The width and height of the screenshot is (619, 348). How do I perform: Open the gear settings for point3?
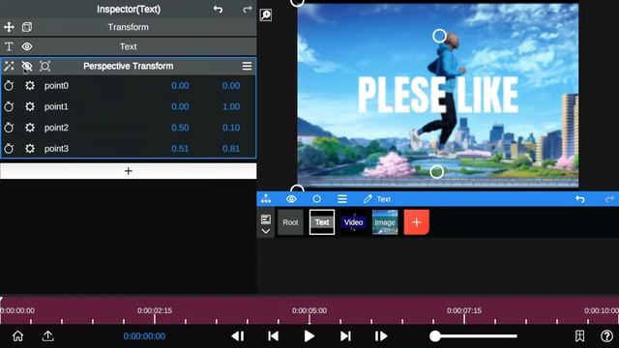click(30, 148)
